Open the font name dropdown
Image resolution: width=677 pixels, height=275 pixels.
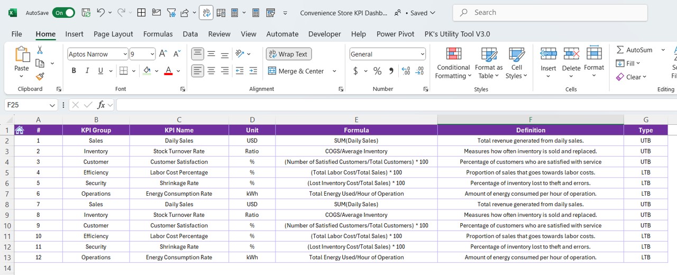click(x=125, y=54)
